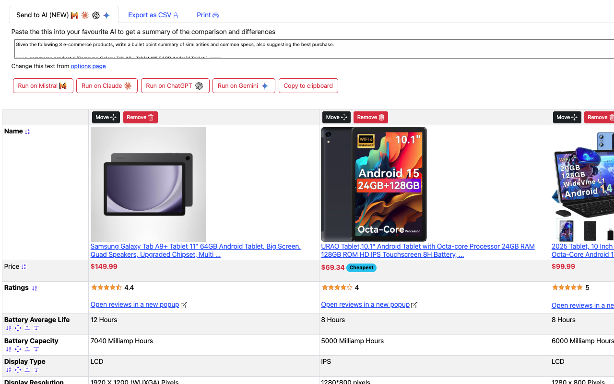
Task: Click the $99.99 price
Action: pyautogui.click(x=564, y=267)
